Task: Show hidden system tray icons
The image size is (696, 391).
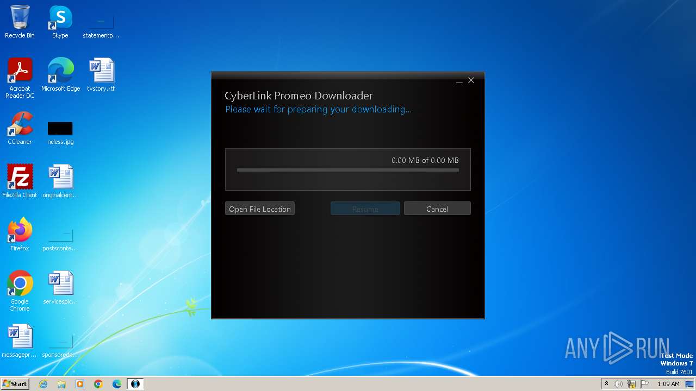Action: pos(606,384)
